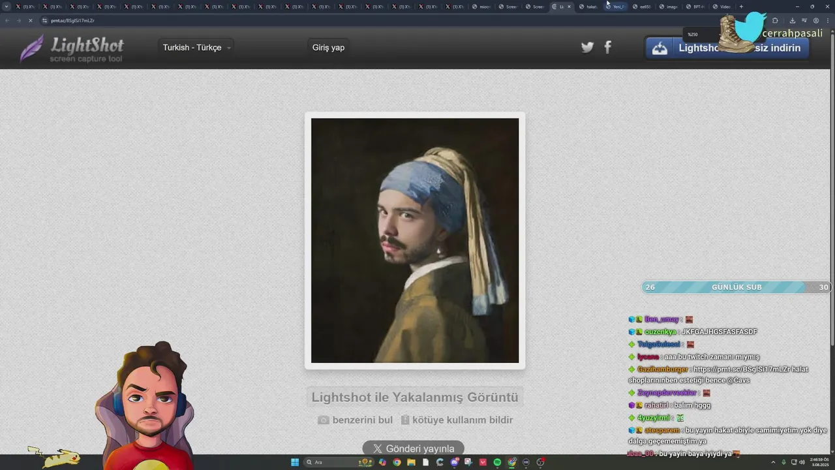Open File Explorer from the taskbar
This screenshot has height=470, width=835.
pyautogui.click(x=411, y=462)
